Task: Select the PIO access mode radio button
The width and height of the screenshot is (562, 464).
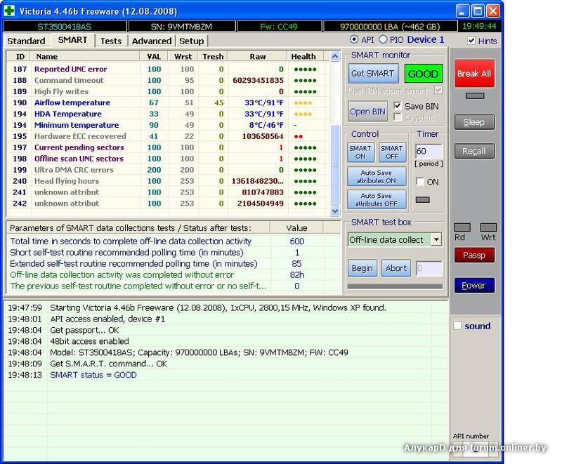Action: point(383,39)
